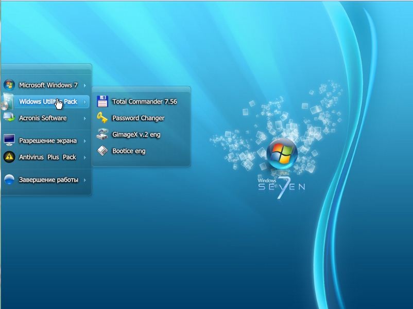Click the GimageX drive icon

point(102,134)
